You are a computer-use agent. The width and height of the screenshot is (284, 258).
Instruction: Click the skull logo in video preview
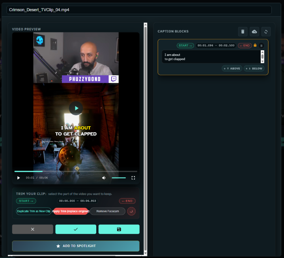point(39,40)
